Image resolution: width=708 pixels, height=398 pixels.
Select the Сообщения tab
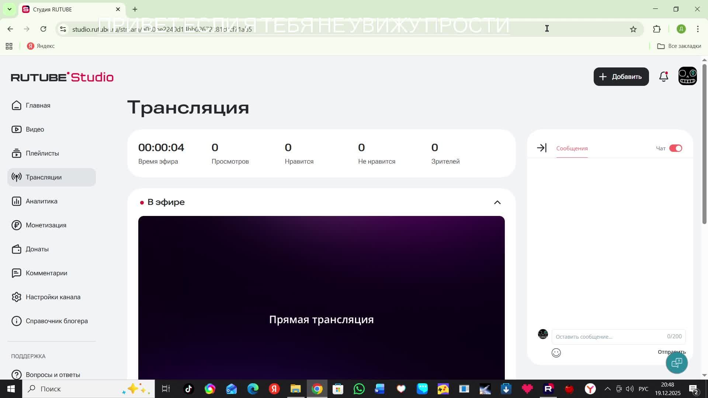(x=572, y=148)
